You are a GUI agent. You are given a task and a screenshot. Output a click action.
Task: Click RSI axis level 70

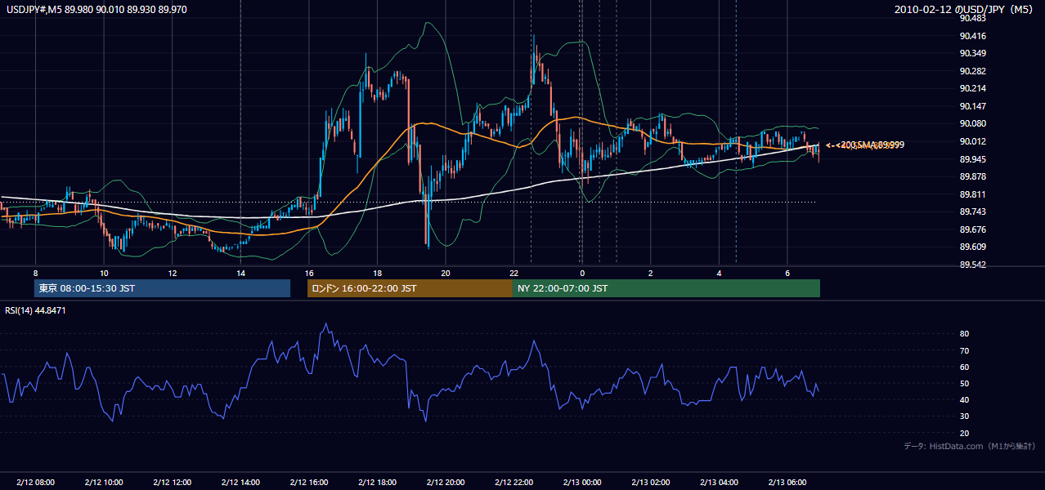click(964, 350)
